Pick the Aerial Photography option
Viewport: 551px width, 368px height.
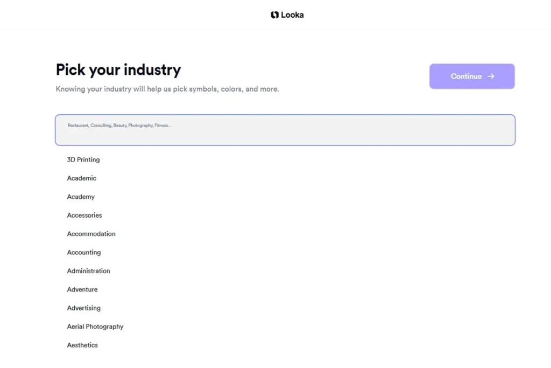(95, 327)
